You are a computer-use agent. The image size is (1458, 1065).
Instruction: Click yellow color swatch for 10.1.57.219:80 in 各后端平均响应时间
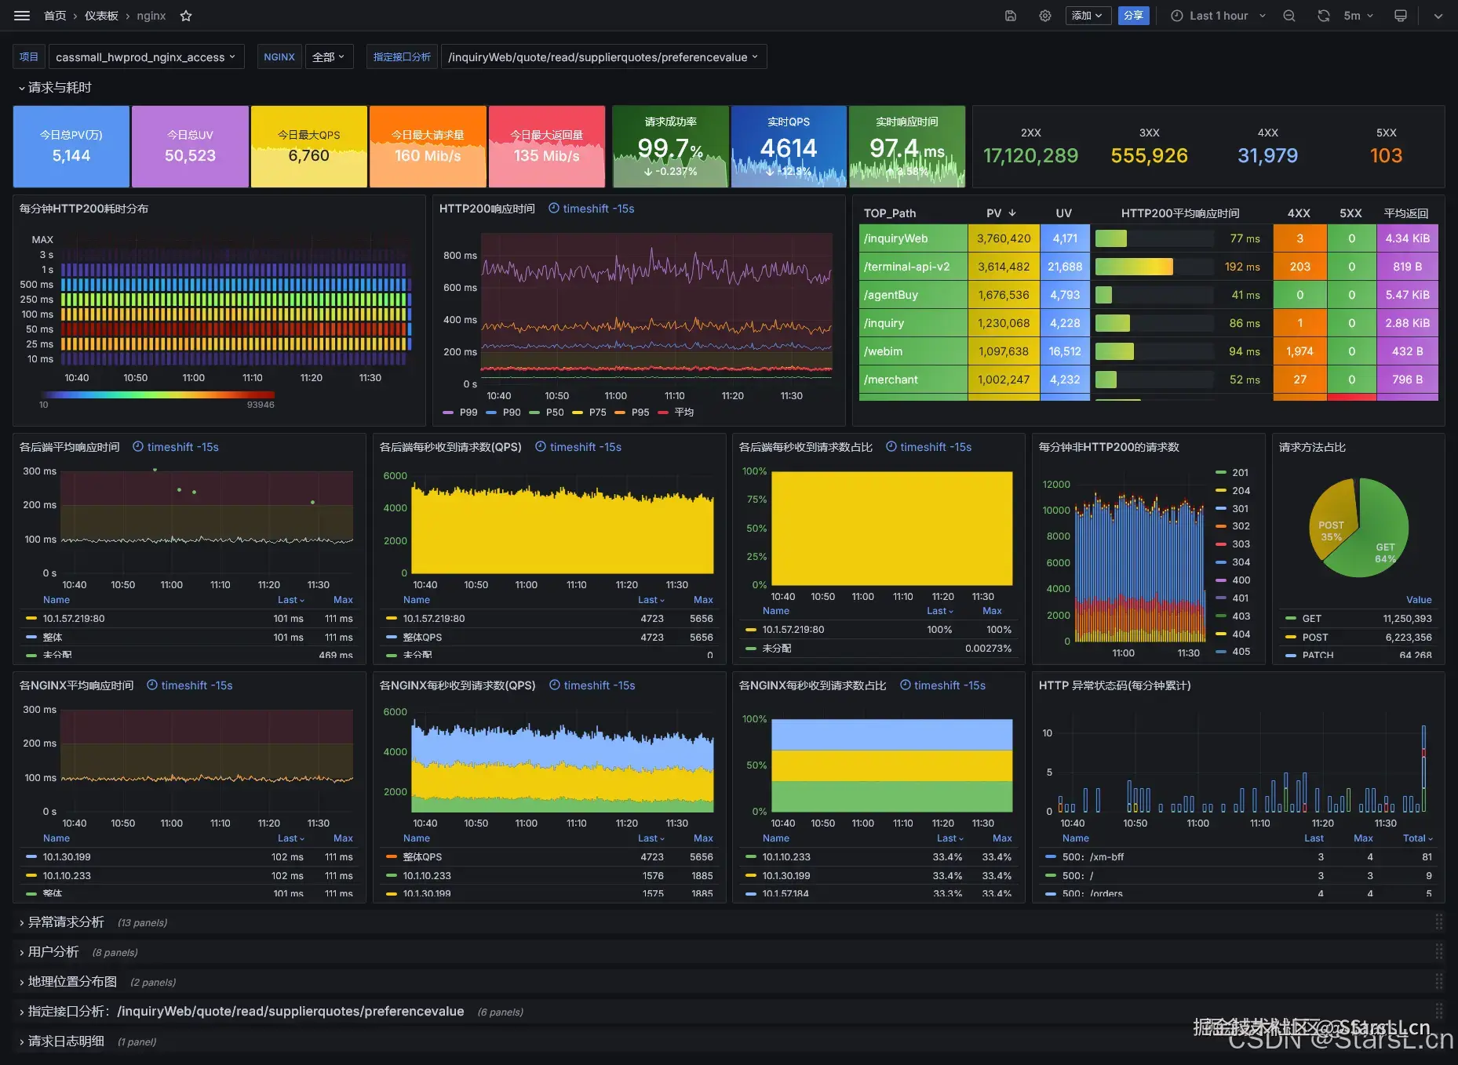pyautogui.click(x=31, y=619)
